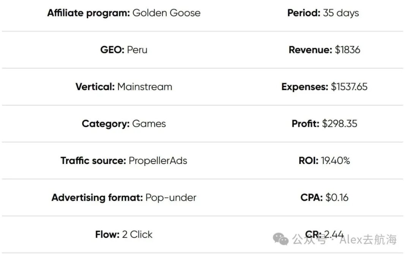
Task: Click the Period 35 days entry
Action: pyautogui.click(x=323, y=13)
